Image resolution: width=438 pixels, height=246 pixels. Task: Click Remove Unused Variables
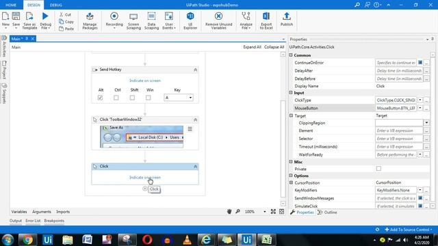[219, 20]
